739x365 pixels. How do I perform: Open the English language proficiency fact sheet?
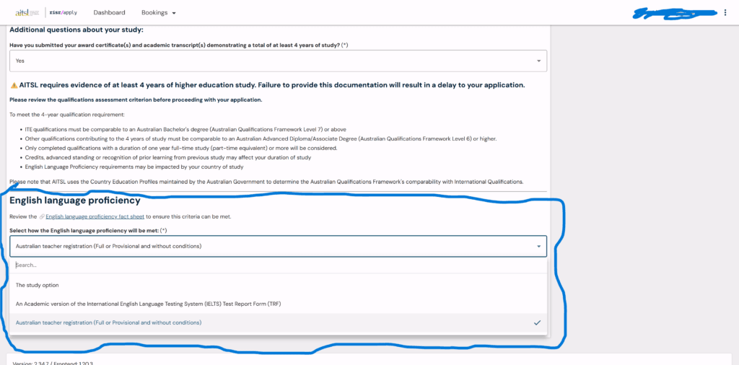point(95,216)
